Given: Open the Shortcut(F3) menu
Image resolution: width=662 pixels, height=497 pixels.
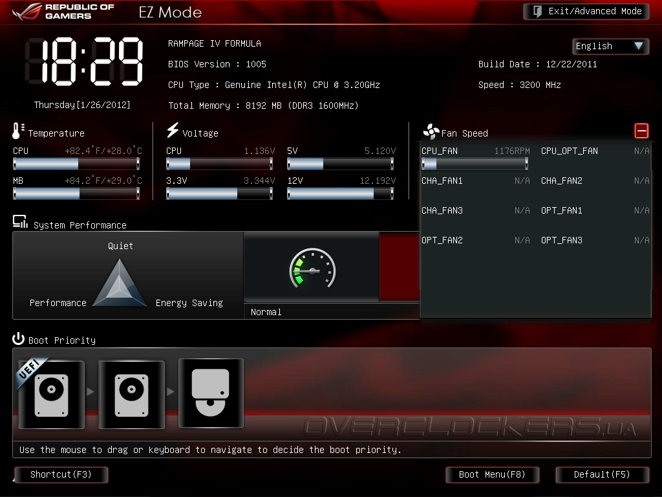Looking at the screenshot, I should (61, 474).
